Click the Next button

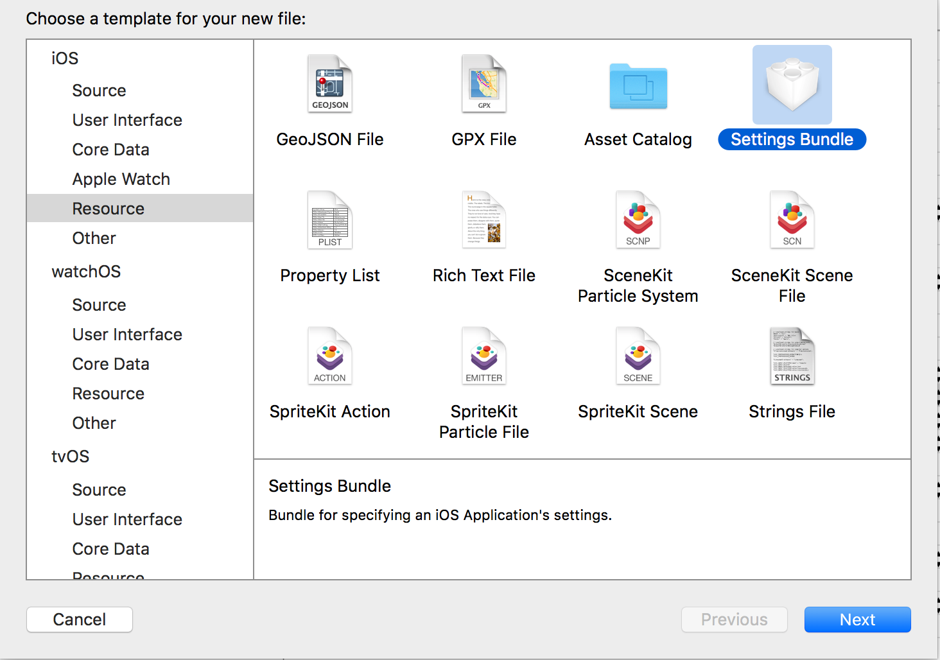(x=857, y=620)
